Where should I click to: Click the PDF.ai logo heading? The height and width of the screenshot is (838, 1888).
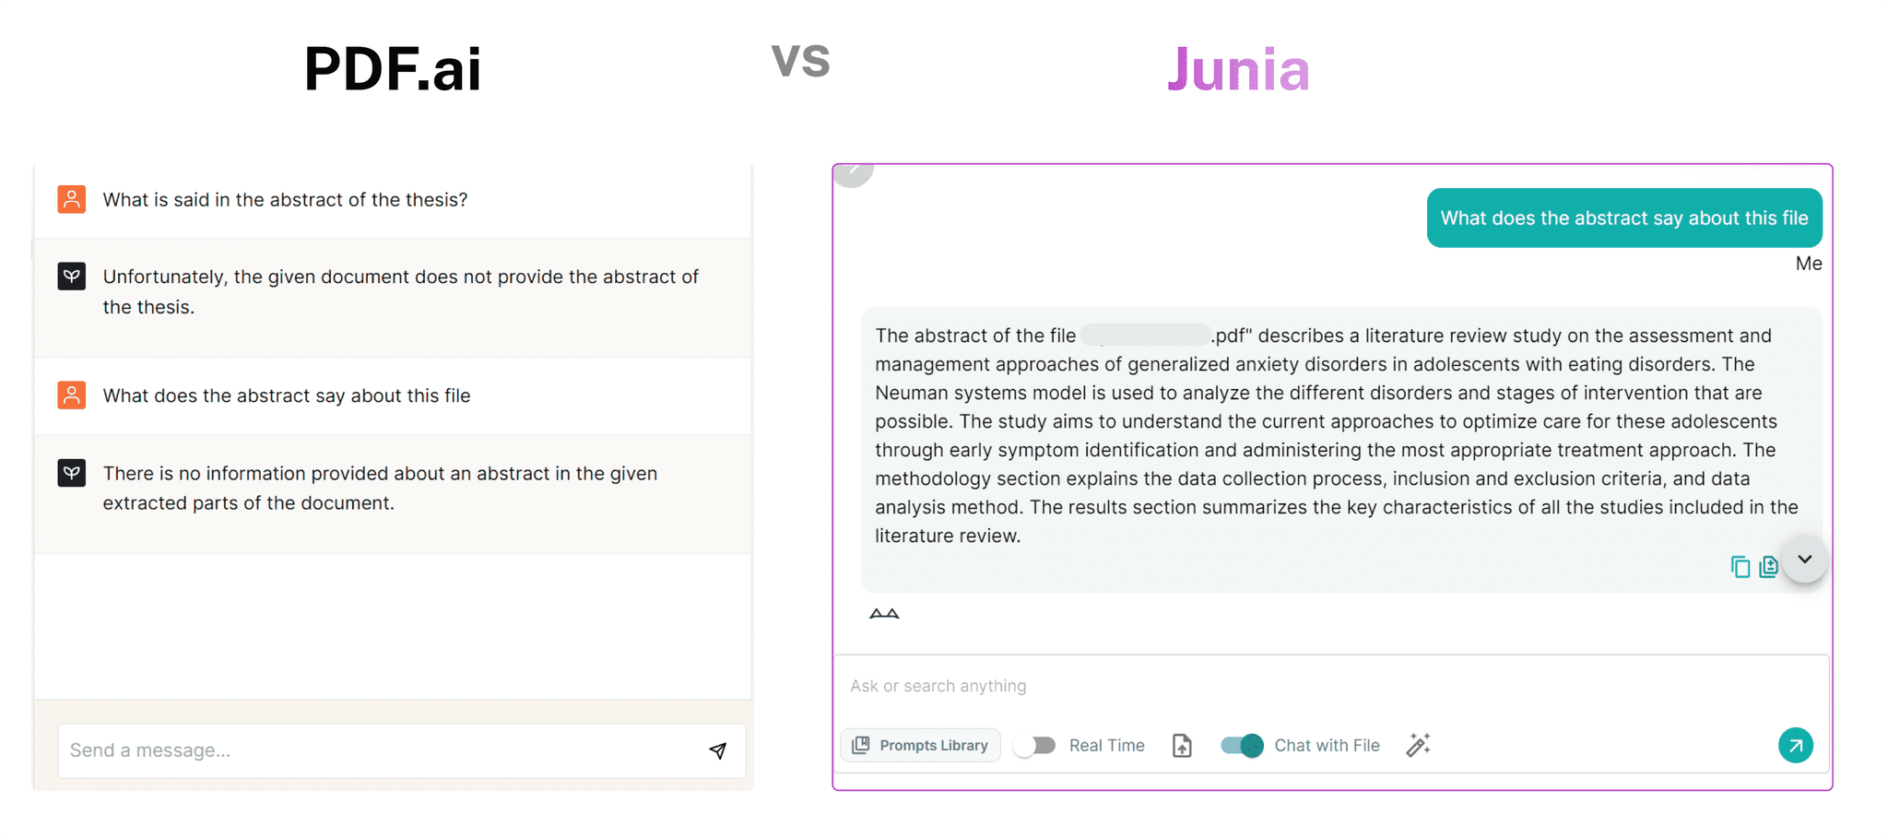[x=393, y=69]
